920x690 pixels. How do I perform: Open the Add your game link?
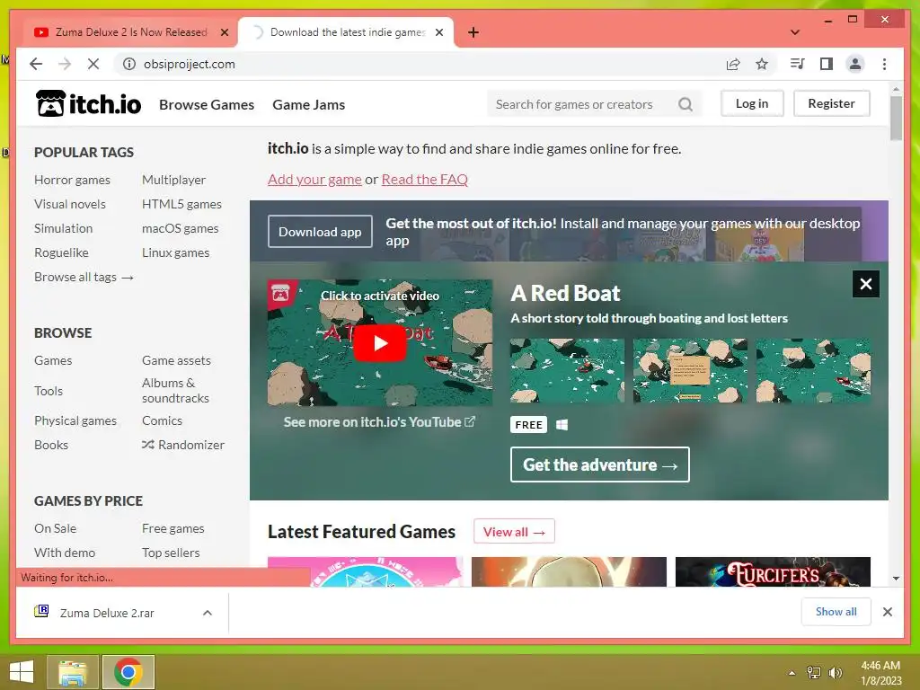(314, 179)
